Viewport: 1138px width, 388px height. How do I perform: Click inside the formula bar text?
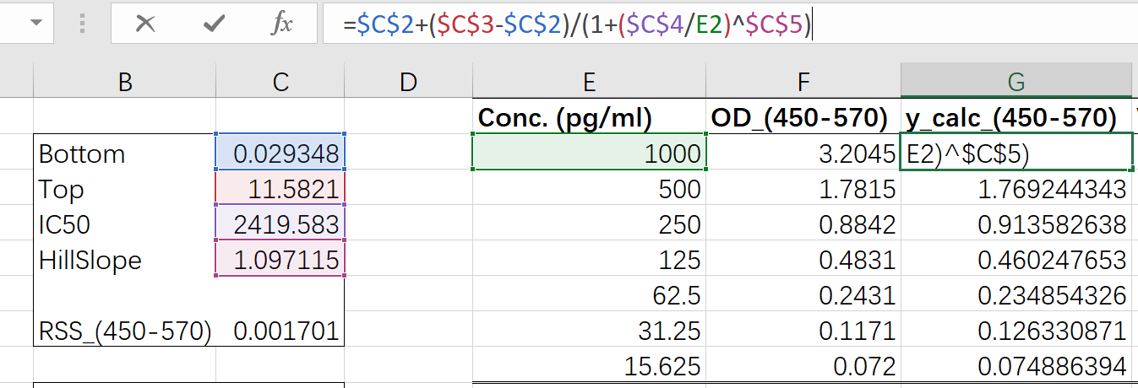tap(929, 25)
